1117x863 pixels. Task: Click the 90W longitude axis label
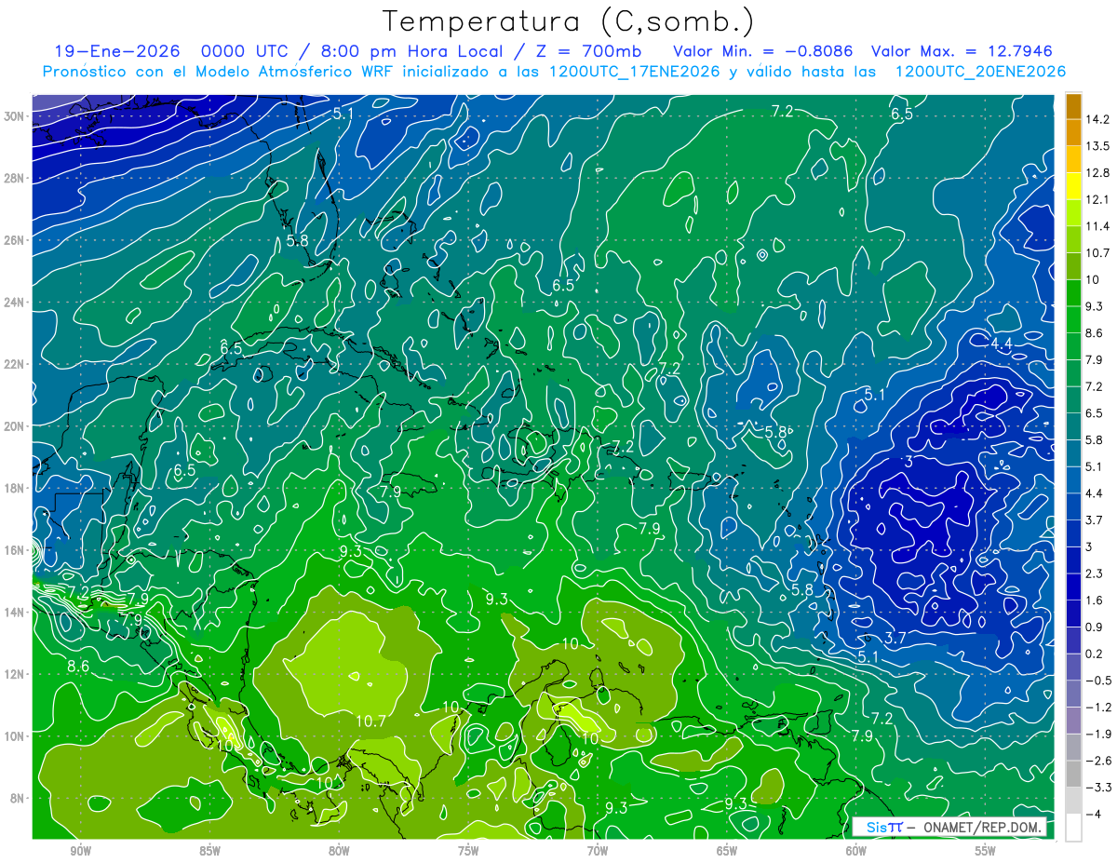(80, 851)
